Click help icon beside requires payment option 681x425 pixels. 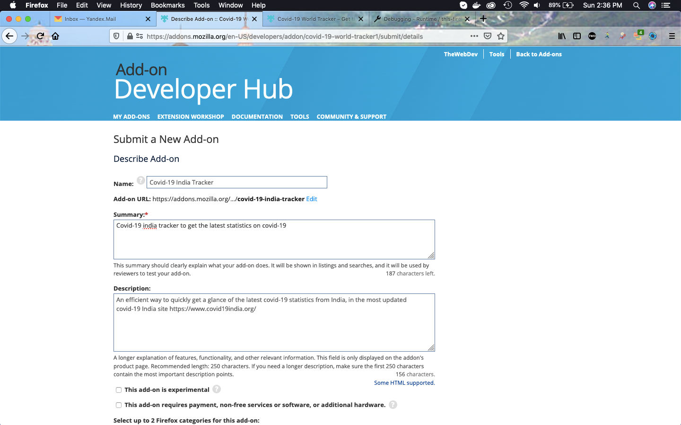[393, 405]
